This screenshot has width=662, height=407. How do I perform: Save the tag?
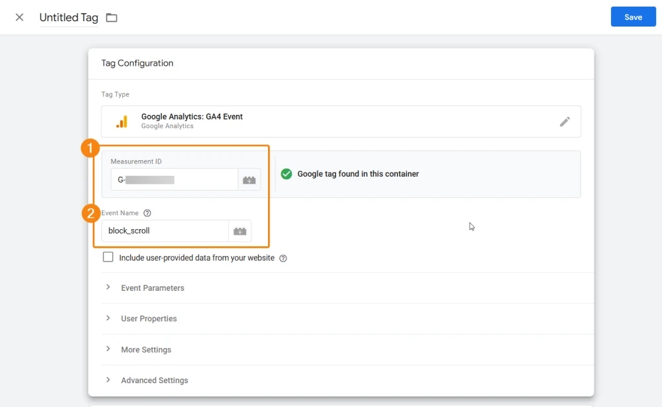click(633, 17)
